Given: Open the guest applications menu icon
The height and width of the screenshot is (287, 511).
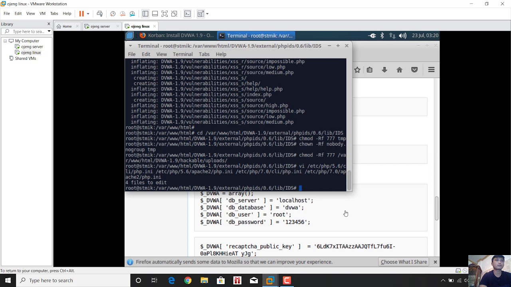Looking at the screenshot, I should [x=130, y=35].
